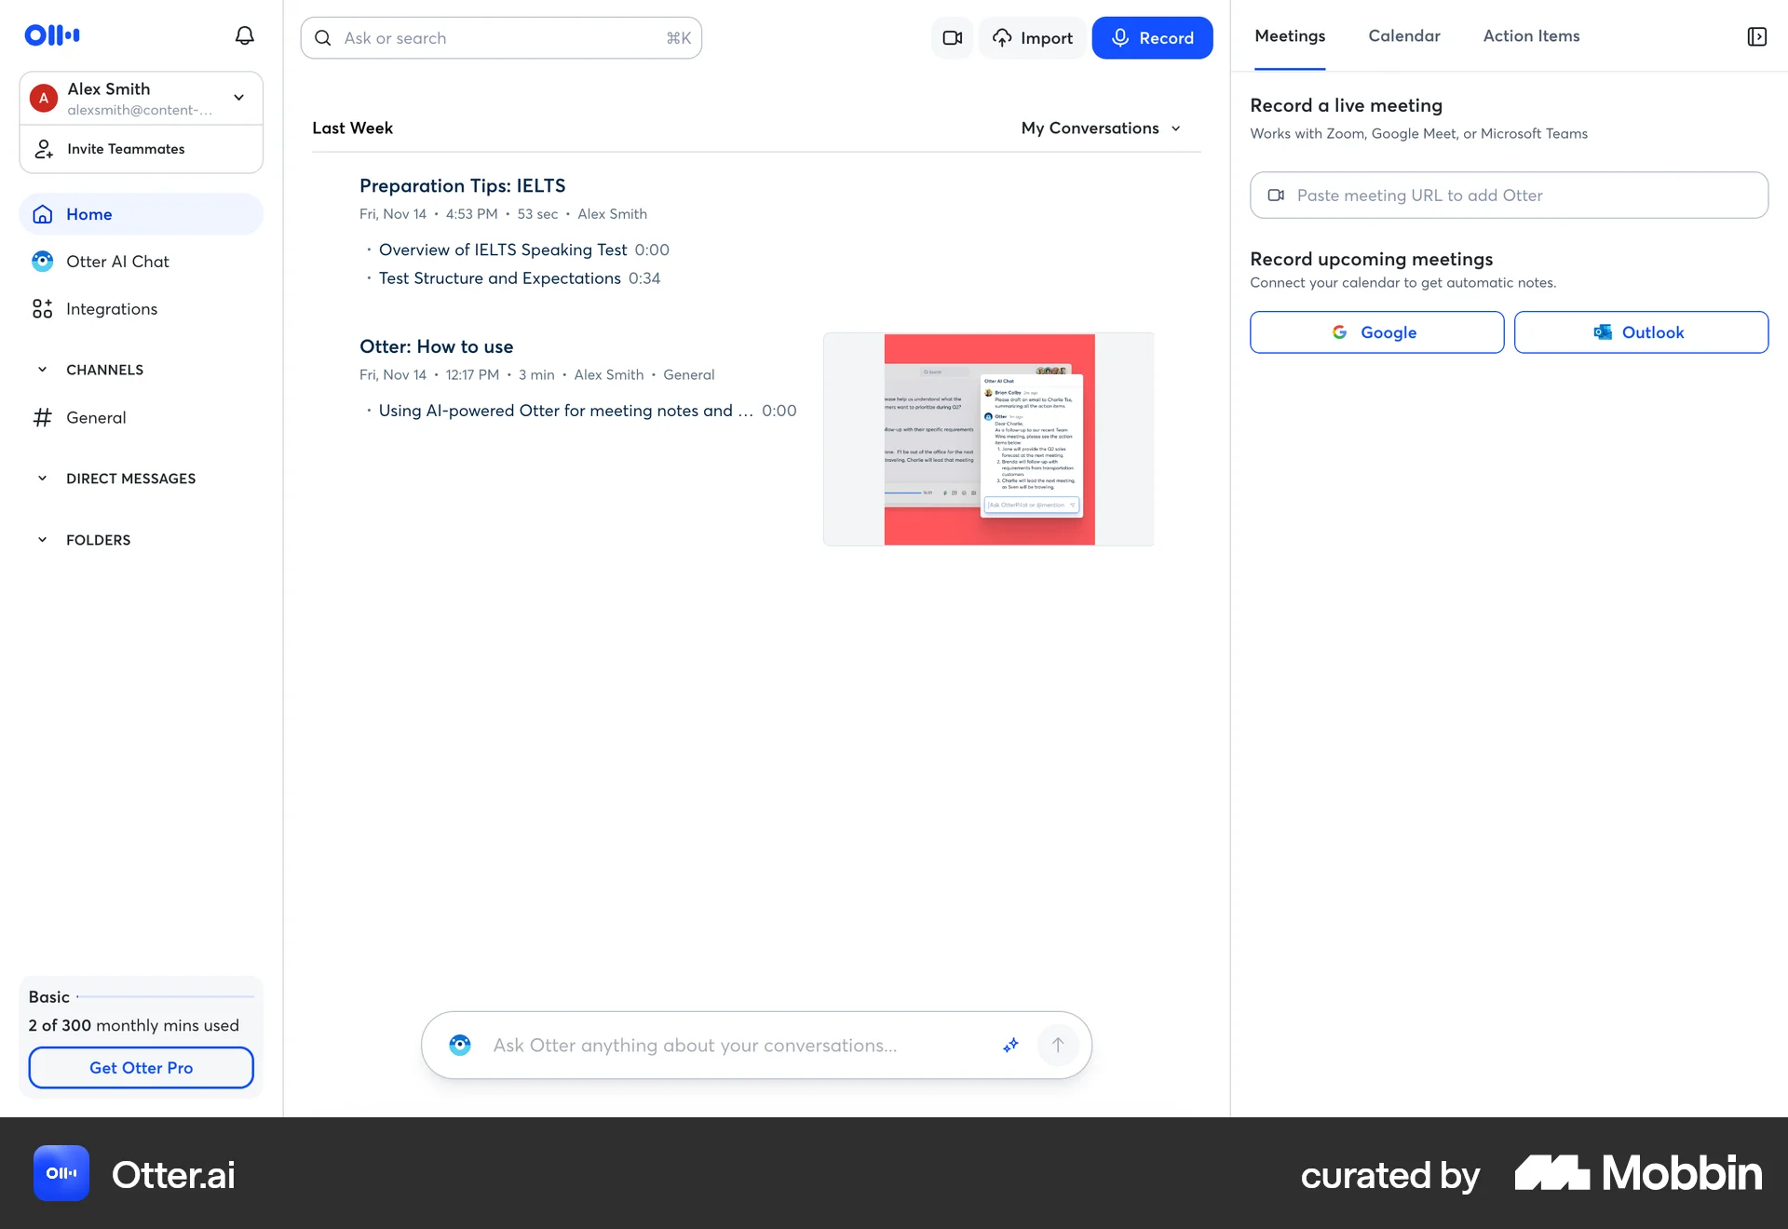
Task: Collapse the right panel with sidebar icon
Action: pos(1756,36)
